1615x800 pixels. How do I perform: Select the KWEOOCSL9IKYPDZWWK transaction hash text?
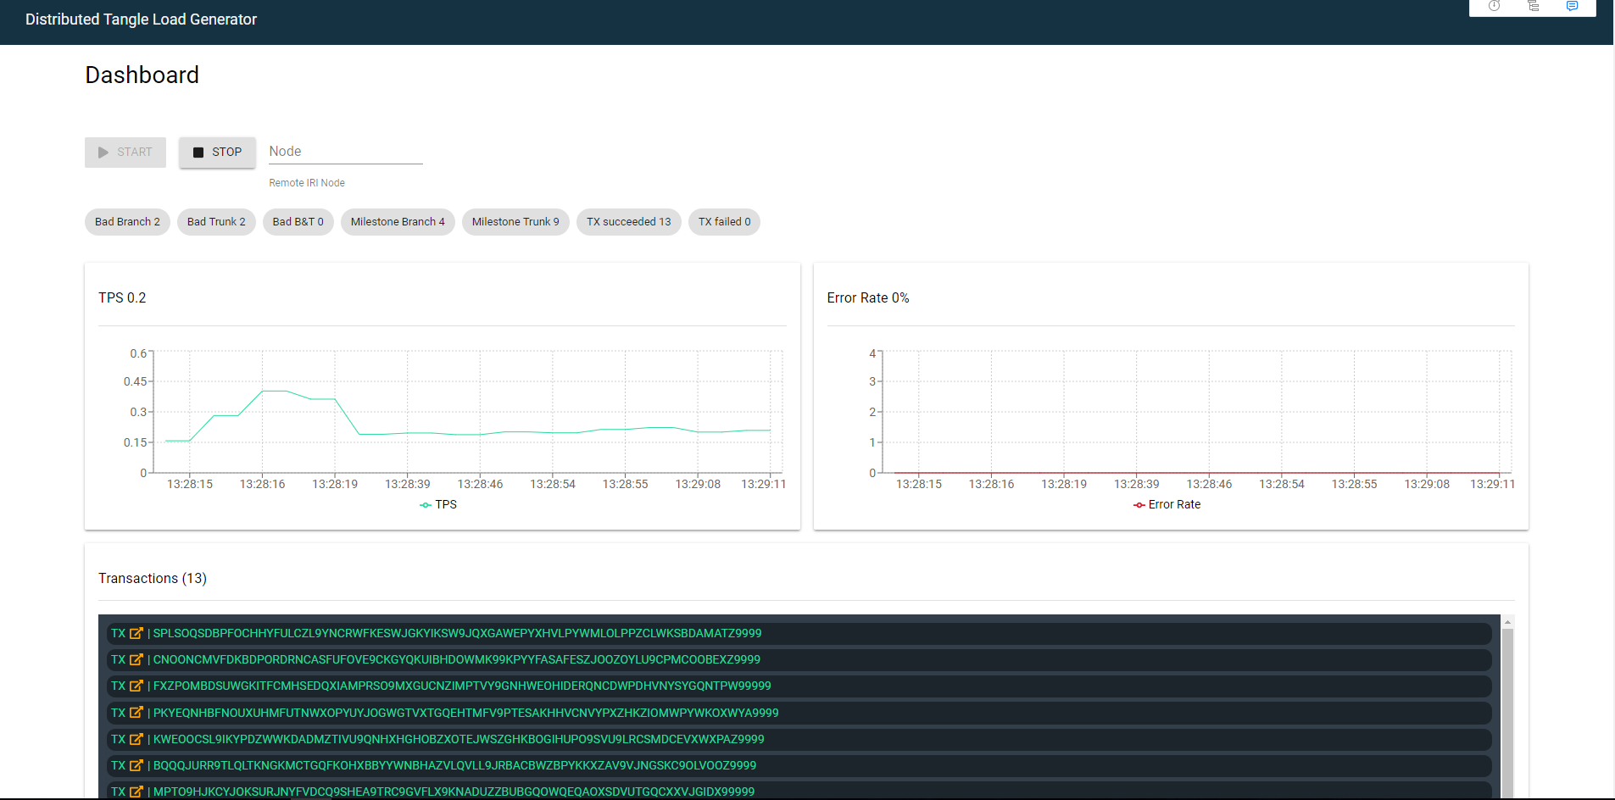click(x=459, y=739)
